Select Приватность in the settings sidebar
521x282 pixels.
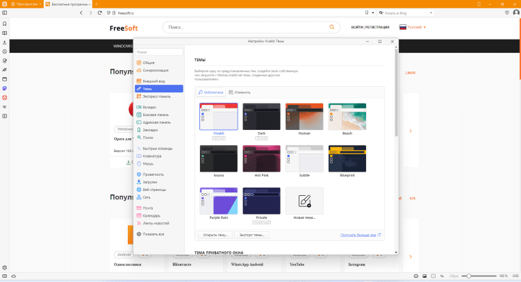tap(159, 174)
